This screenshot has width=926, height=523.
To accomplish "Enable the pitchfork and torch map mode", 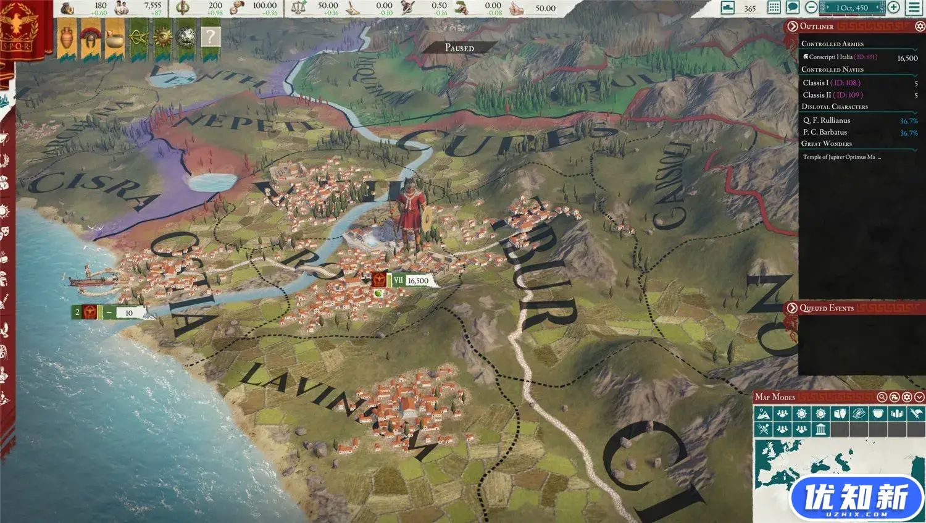I will point(764,429).
